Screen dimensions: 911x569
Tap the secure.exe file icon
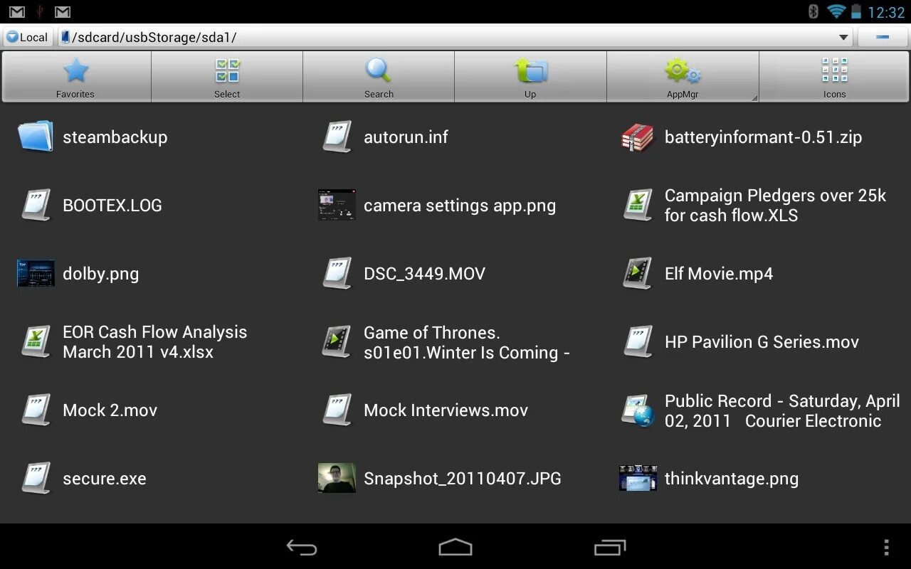[x=36, y=478]
